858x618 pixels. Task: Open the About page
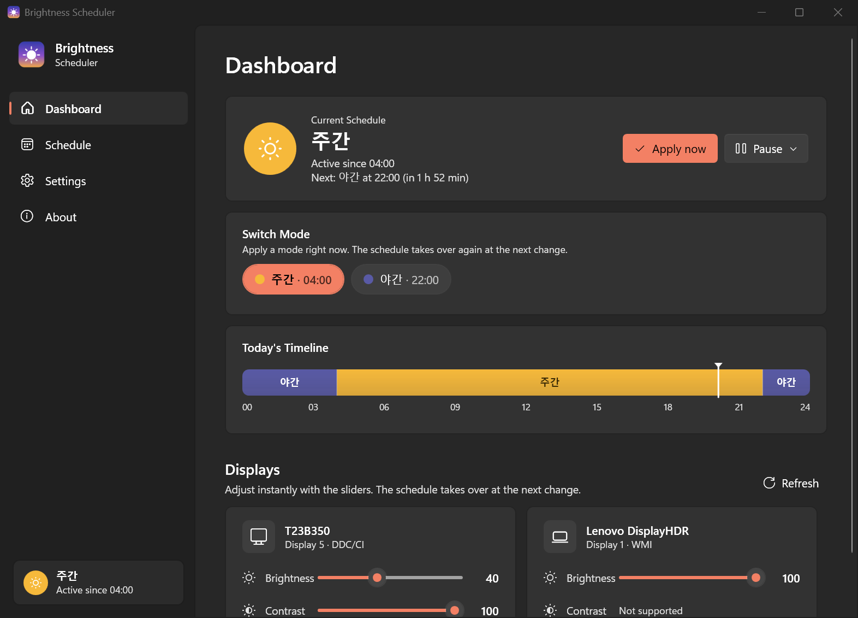98,216
